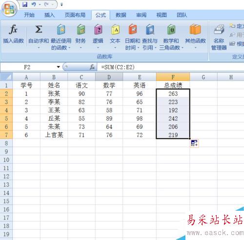244x240 pixels.
Task: Switch to the 团队 tab
Action: click(x=182, y=15)
